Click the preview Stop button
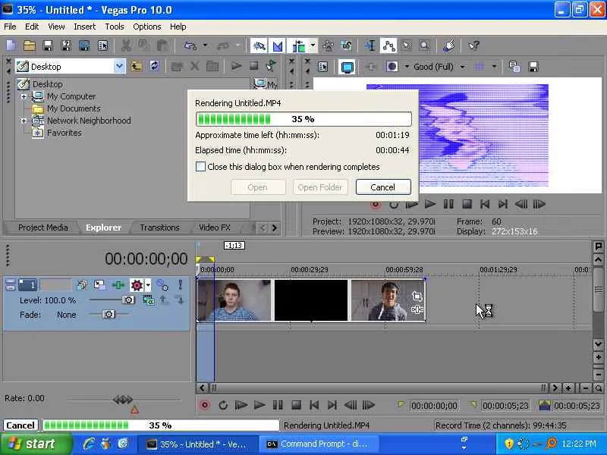Viewport: 607px width, 455px height. pyautogui.click(x=467, y=204)
